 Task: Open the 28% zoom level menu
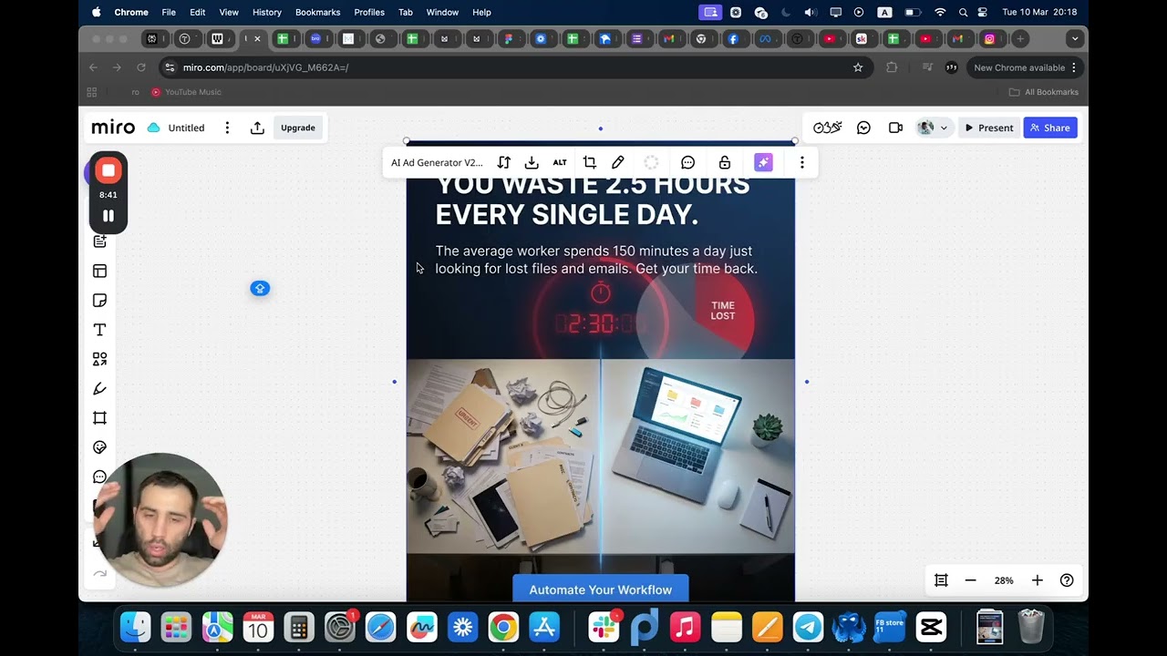[x=1004, y=580]
